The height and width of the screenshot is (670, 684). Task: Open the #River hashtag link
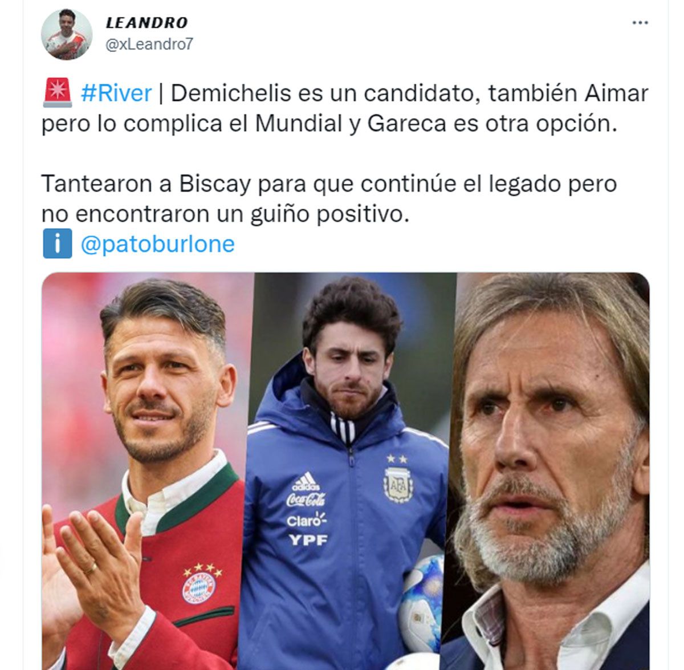click(x=116, y=93)
